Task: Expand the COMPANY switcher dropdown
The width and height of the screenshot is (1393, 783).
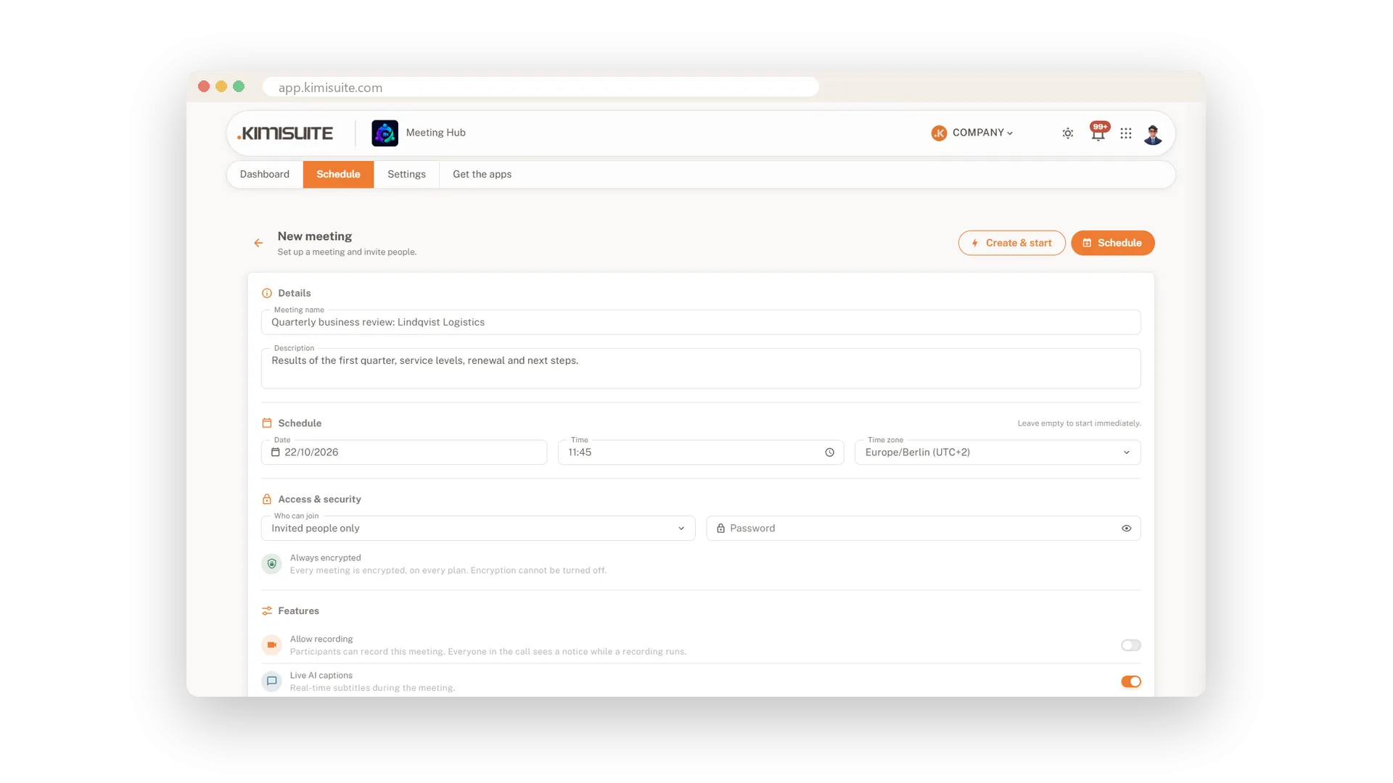Action: click(x=972, y=133)
